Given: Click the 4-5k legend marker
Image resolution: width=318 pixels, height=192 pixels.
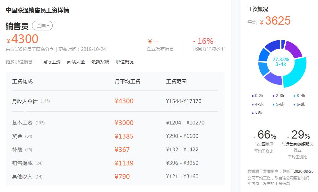Looking at the screenshot, I should click(x=253, y=104).
